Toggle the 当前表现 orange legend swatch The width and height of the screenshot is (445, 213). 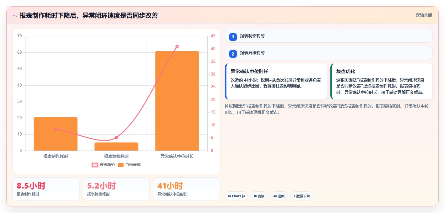tap(121, 165)
